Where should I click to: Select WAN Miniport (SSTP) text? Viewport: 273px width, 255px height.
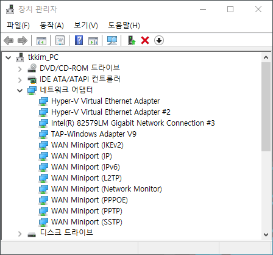click(87, 222)
